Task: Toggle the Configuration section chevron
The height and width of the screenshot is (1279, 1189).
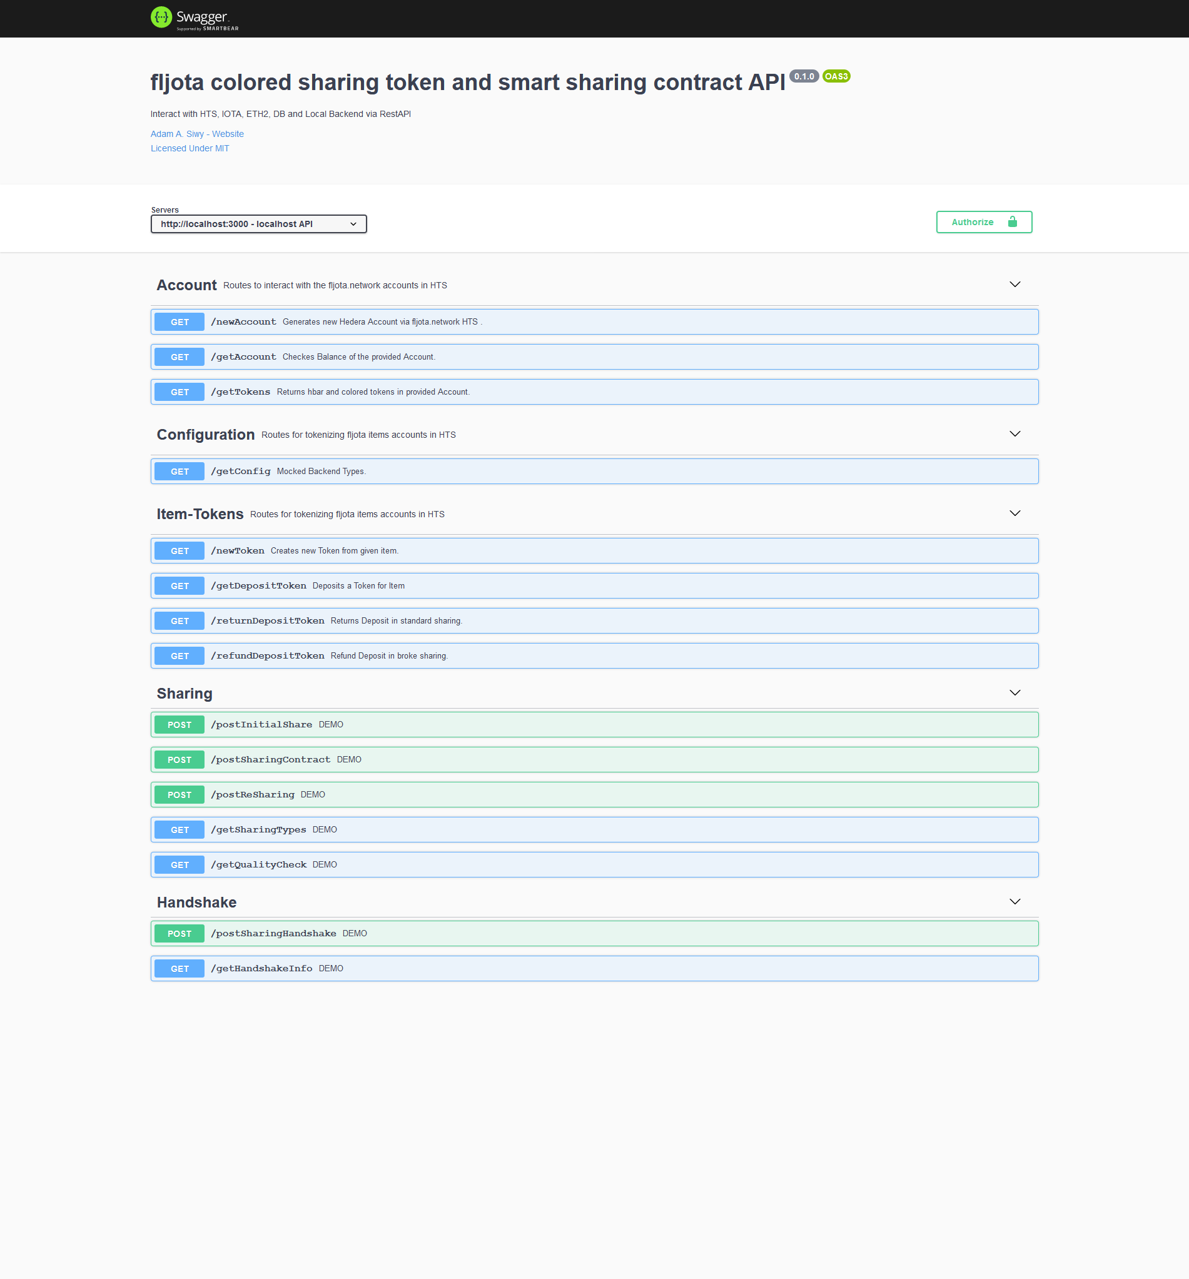Action: click(x=1014, y=434)
